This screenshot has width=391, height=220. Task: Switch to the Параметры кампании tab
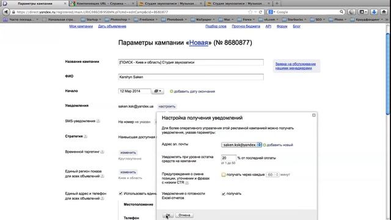pyautogui.click(x=34, y=4)
